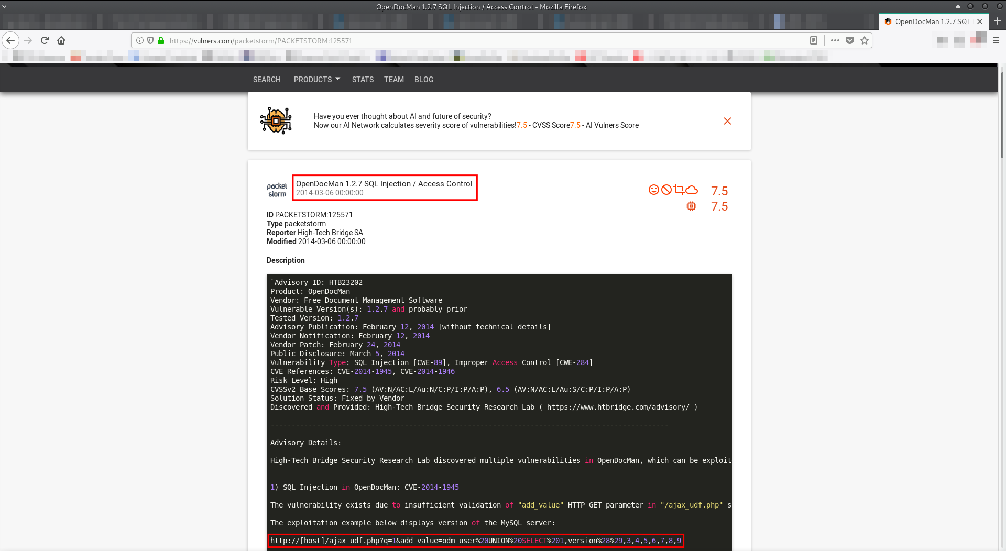Close the OpenDocMan tab
This screenshot has width=1006, height=551.
(x=980, y=21)
